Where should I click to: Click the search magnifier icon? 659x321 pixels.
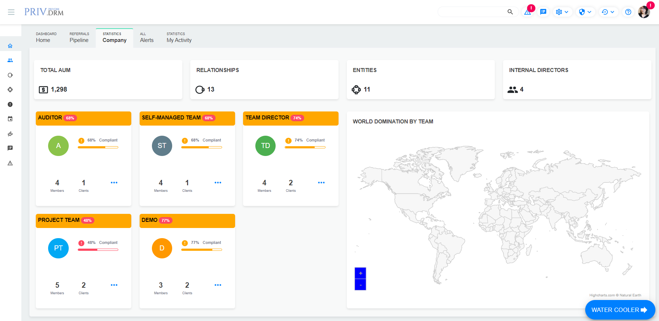[x=510, y=12]
